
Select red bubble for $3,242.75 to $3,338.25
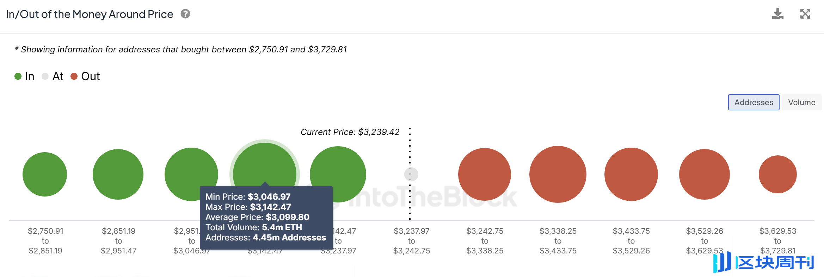click(485, 174)
